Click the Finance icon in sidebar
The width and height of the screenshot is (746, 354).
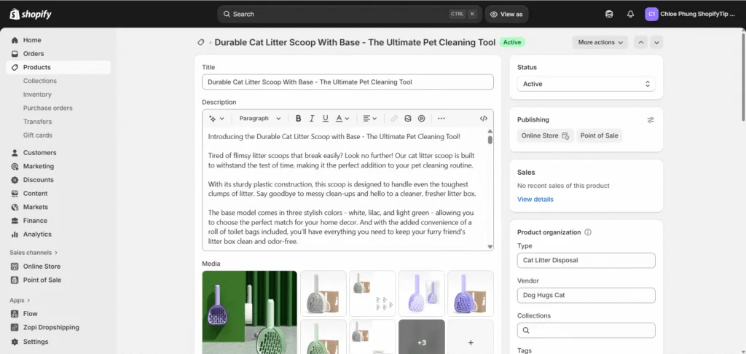click(15, 221)
